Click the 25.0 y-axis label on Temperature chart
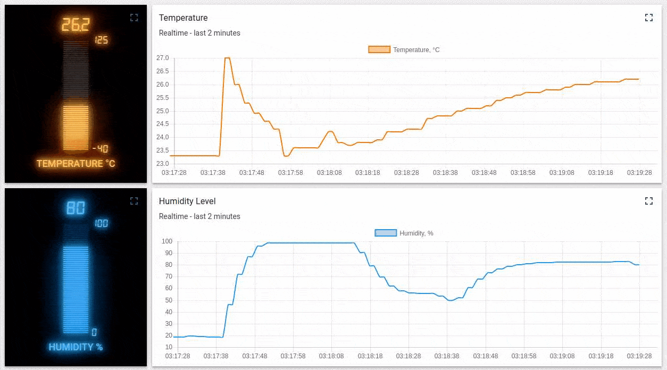This screenshot has width=667, height=370. coord(162,111)
